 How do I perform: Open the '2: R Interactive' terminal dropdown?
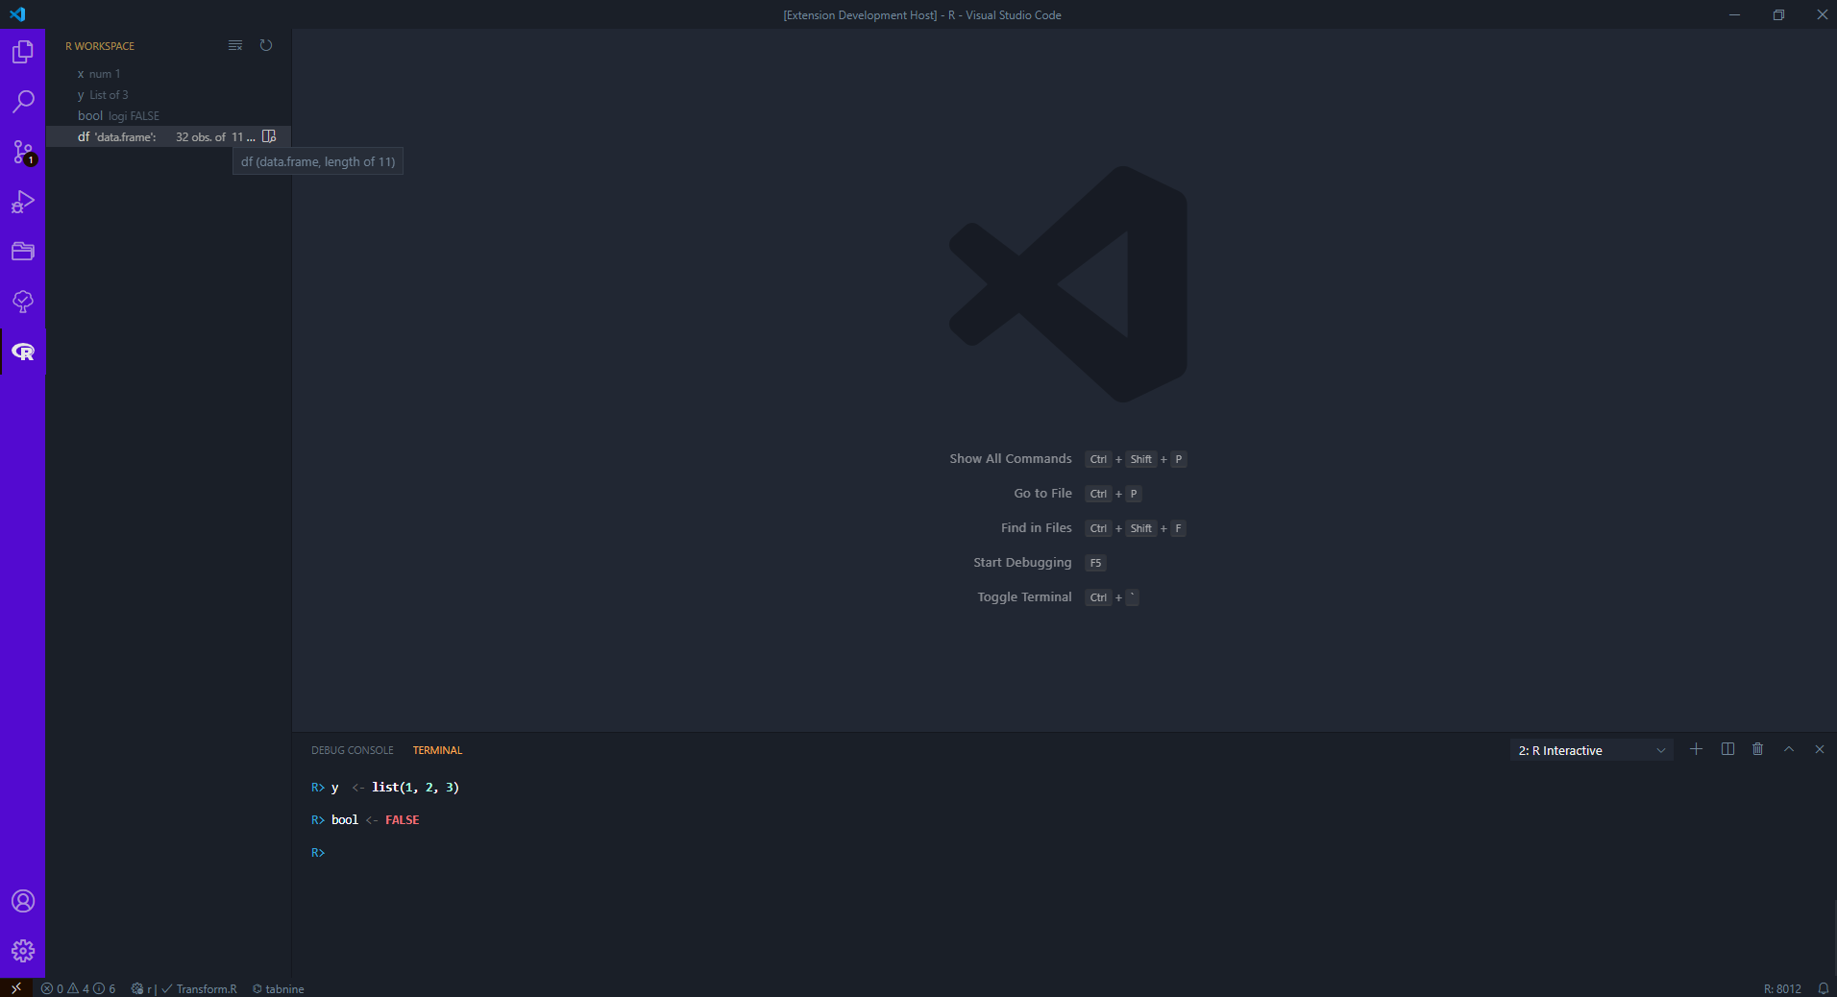coord(1592,750)
